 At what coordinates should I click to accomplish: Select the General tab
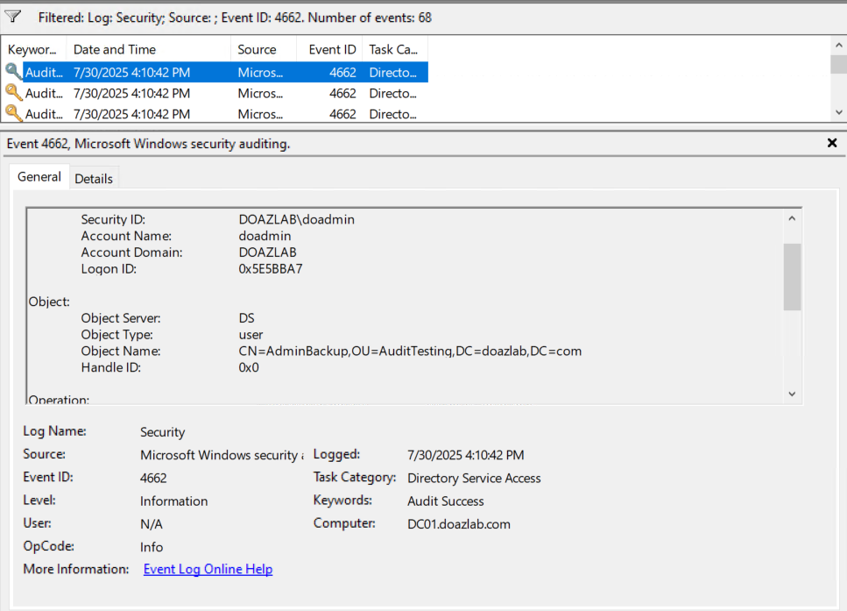point(39,177)
